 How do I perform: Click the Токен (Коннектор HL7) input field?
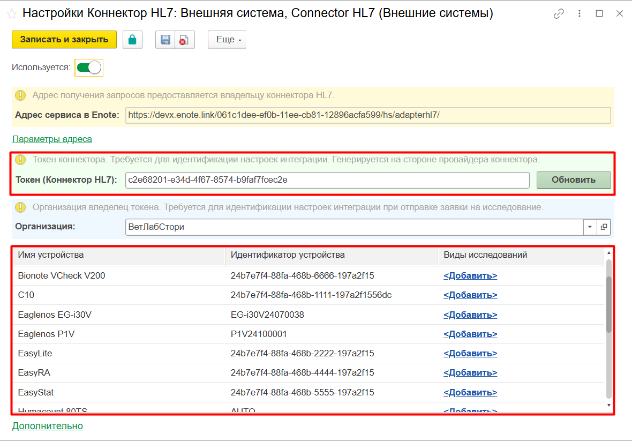[x=327, y=180]
